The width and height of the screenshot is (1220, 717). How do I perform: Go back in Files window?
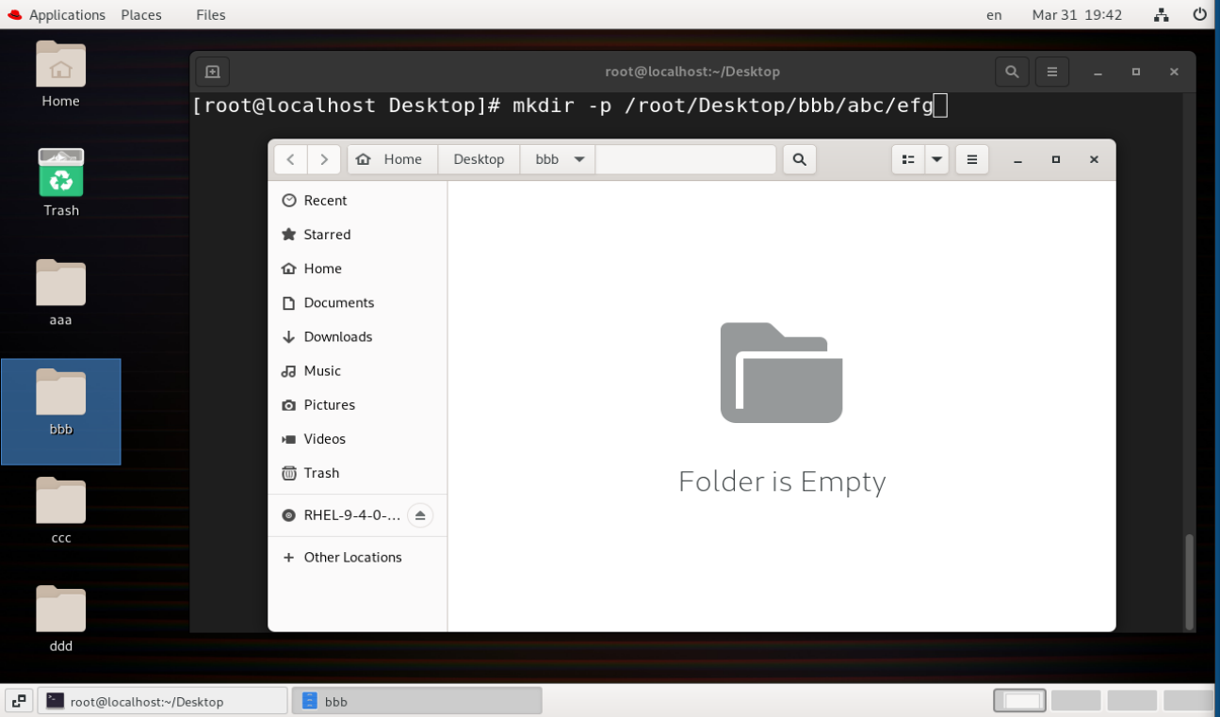pyautogui.click(x=290, y=159)
